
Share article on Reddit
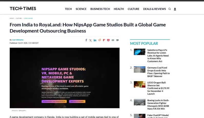pos(100,40)
